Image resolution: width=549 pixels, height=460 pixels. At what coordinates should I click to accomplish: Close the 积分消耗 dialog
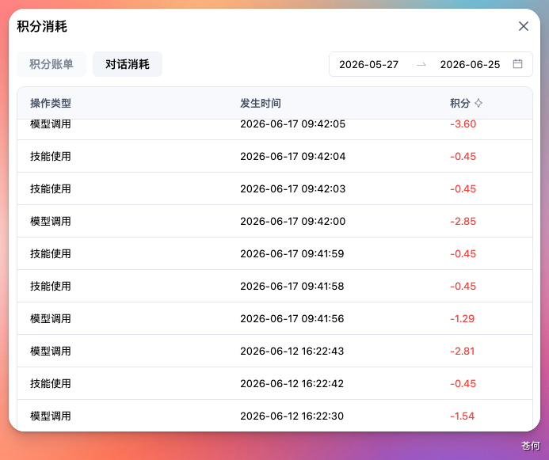[523, 26]
